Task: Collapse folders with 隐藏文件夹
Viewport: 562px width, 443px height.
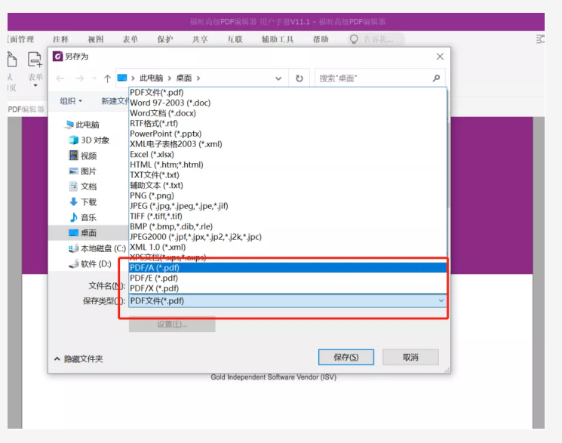Action: (79, 358)
